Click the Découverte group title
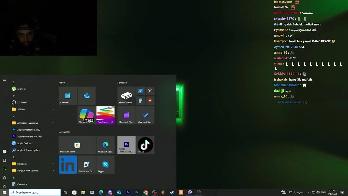348x196 pixels. tap(64, 132)
